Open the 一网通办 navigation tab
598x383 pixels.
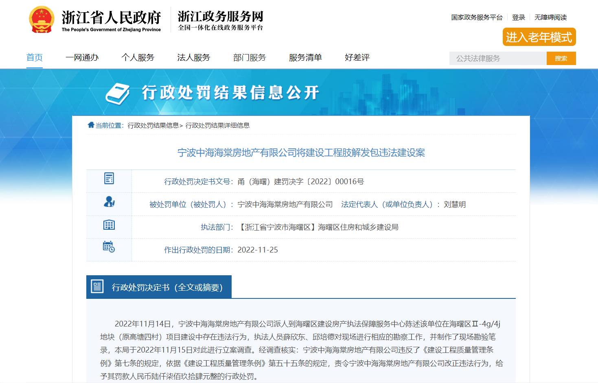tap(82, 58)
